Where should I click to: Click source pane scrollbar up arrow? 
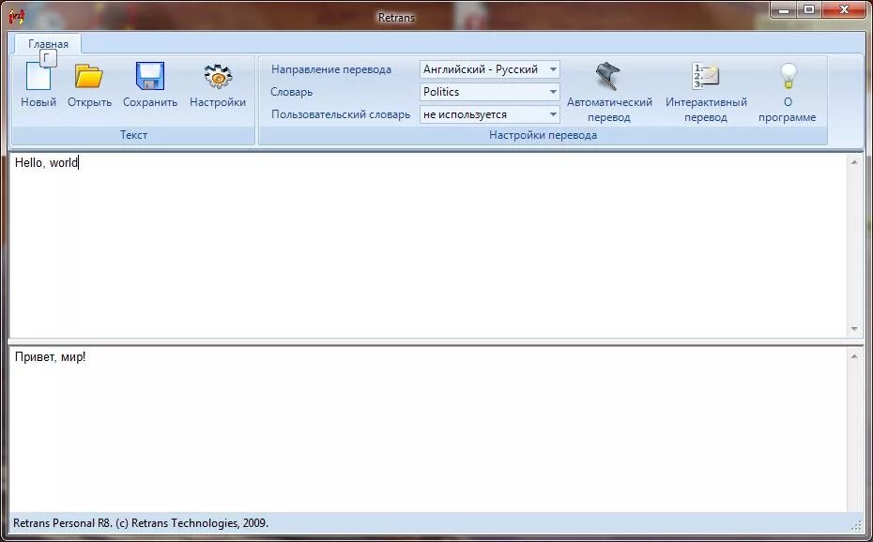click(854, 162)
